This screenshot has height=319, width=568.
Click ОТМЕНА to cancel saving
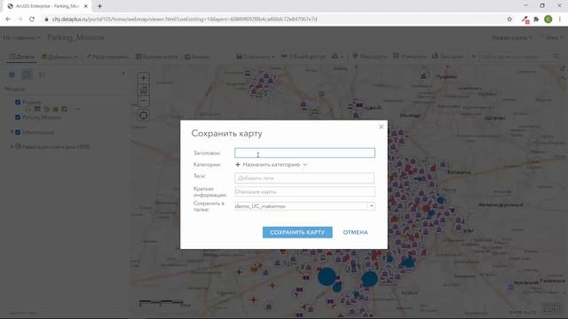click(355, 232)
